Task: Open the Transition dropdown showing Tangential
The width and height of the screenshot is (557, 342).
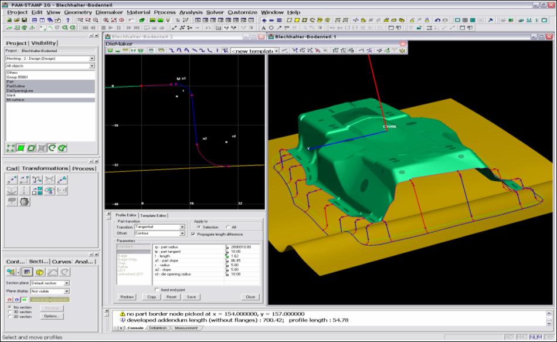Action: tap(182, 226)
